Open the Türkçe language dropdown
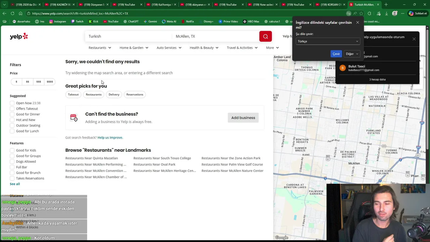Screen dimensions: 430x242 coord(328,41)
